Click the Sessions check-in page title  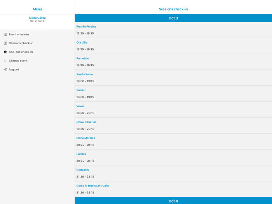[x=173, y=9]
